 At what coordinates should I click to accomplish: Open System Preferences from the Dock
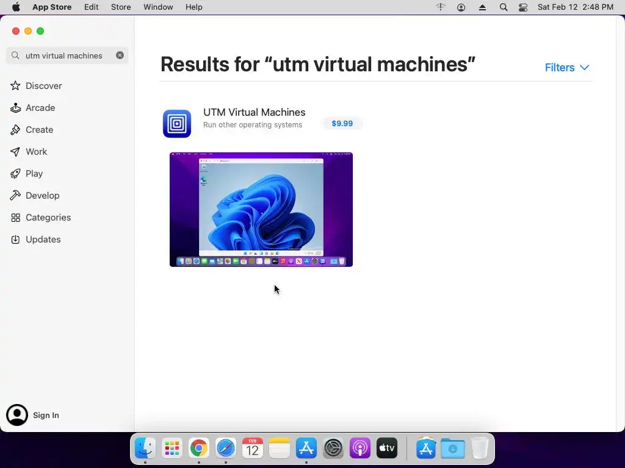point(333,448)
